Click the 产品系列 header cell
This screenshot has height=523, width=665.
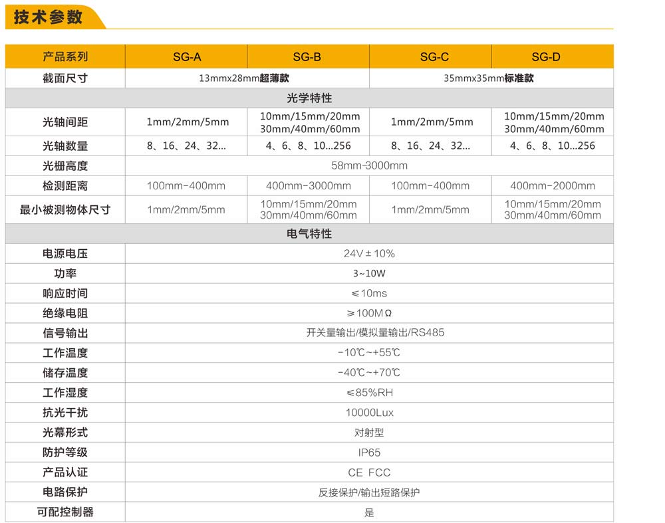coord(65,57)
